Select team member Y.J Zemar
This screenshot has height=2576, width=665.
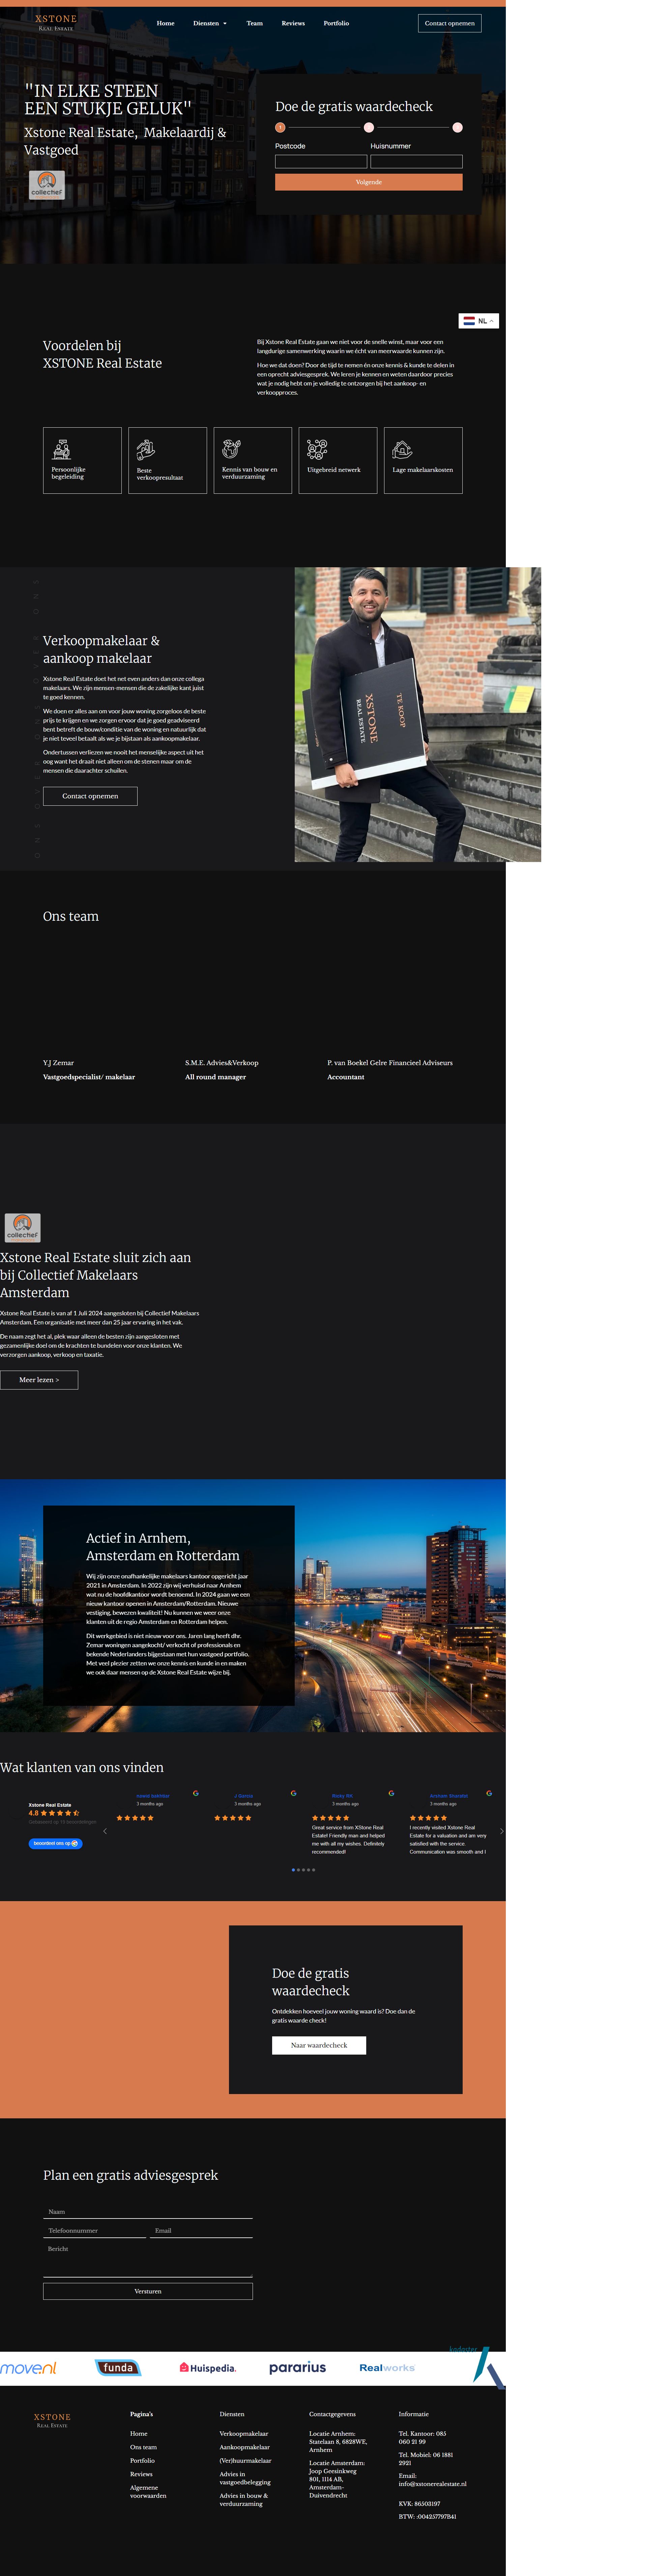(58, 1063)
